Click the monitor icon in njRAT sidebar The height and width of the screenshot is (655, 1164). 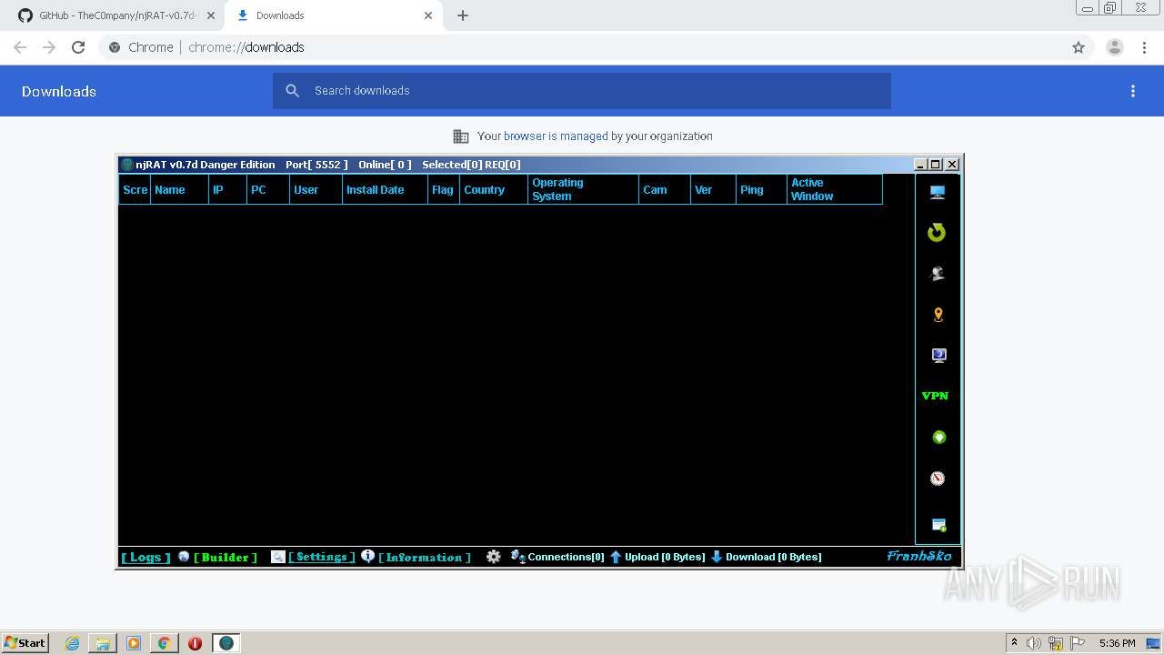[x=938, y=192]
